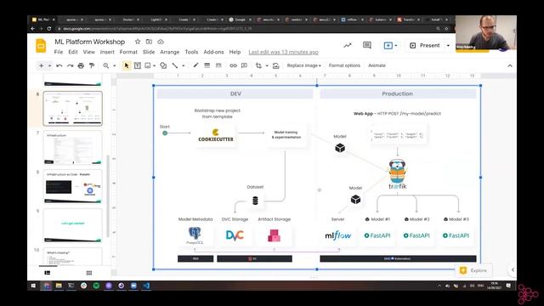Image resolution: width=544 pixels, height=306 pixels.
Task: Open the activity dashboard trend icon
Action: [348, 45]
